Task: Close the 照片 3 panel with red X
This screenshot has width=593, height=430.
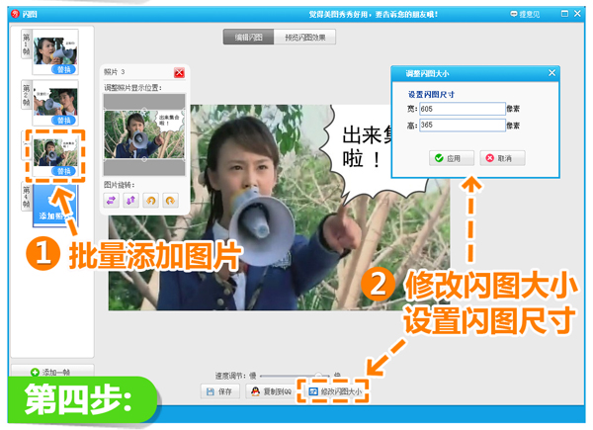Action: [x=179, y=73]
